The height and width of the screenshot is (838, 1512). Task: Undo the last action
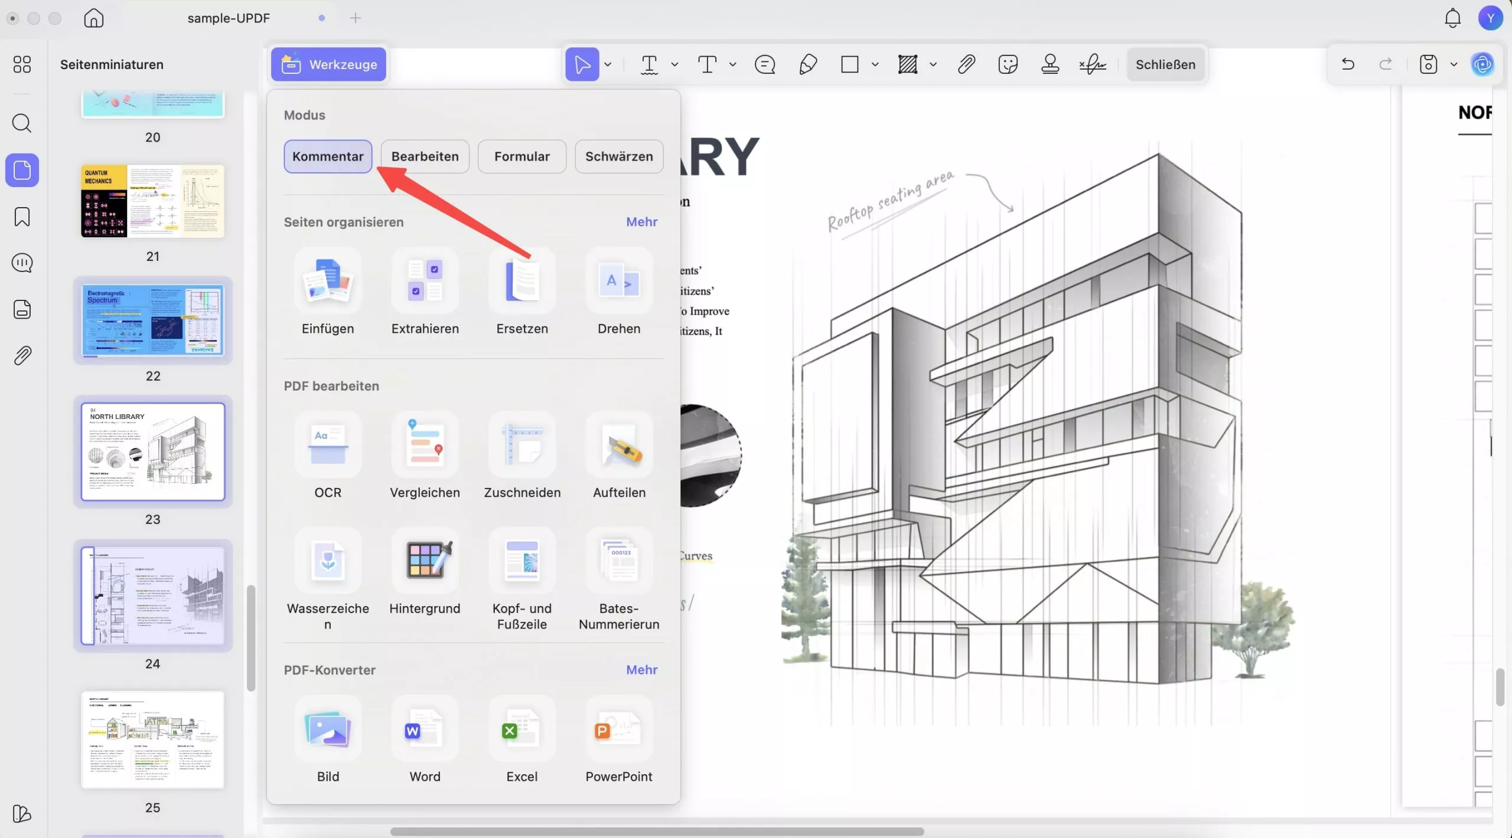pyautogui.click(x=1348, y=64)
